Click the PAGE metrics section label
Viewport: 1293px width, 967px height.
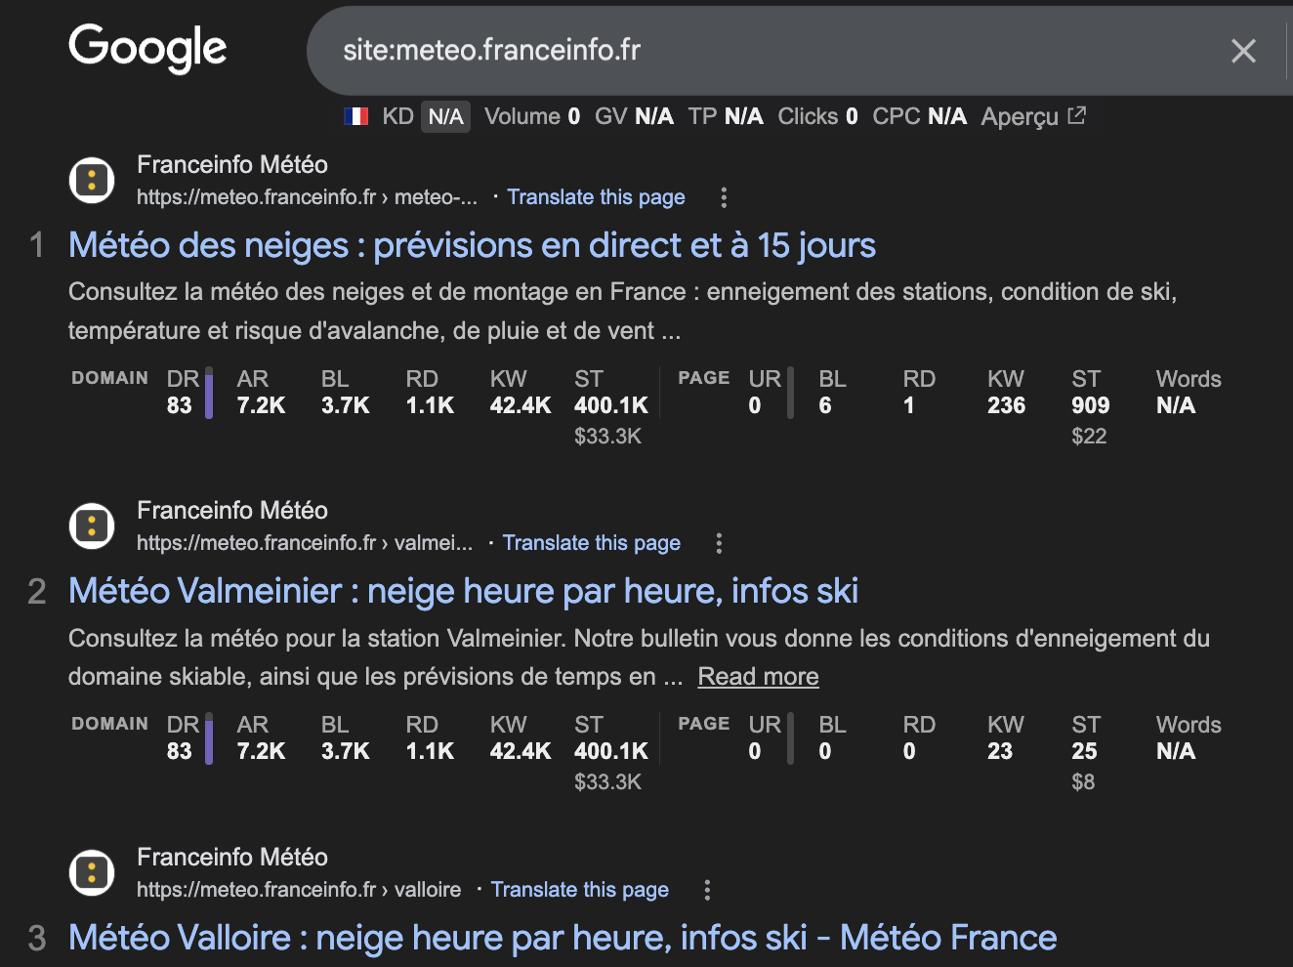pyautogui.click(x=702, y=377)
